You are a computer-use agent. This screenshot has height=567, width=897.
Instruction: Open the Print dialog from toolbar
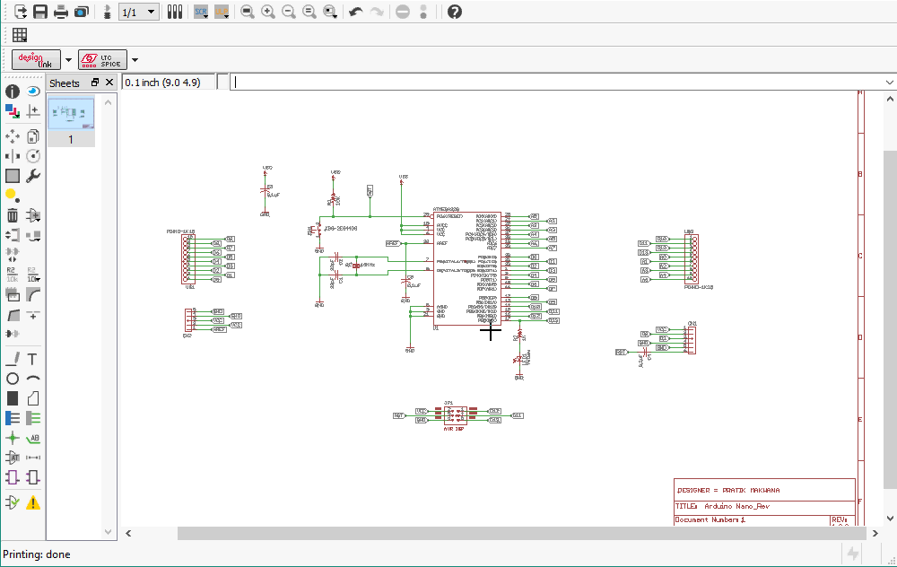(60, 12)
